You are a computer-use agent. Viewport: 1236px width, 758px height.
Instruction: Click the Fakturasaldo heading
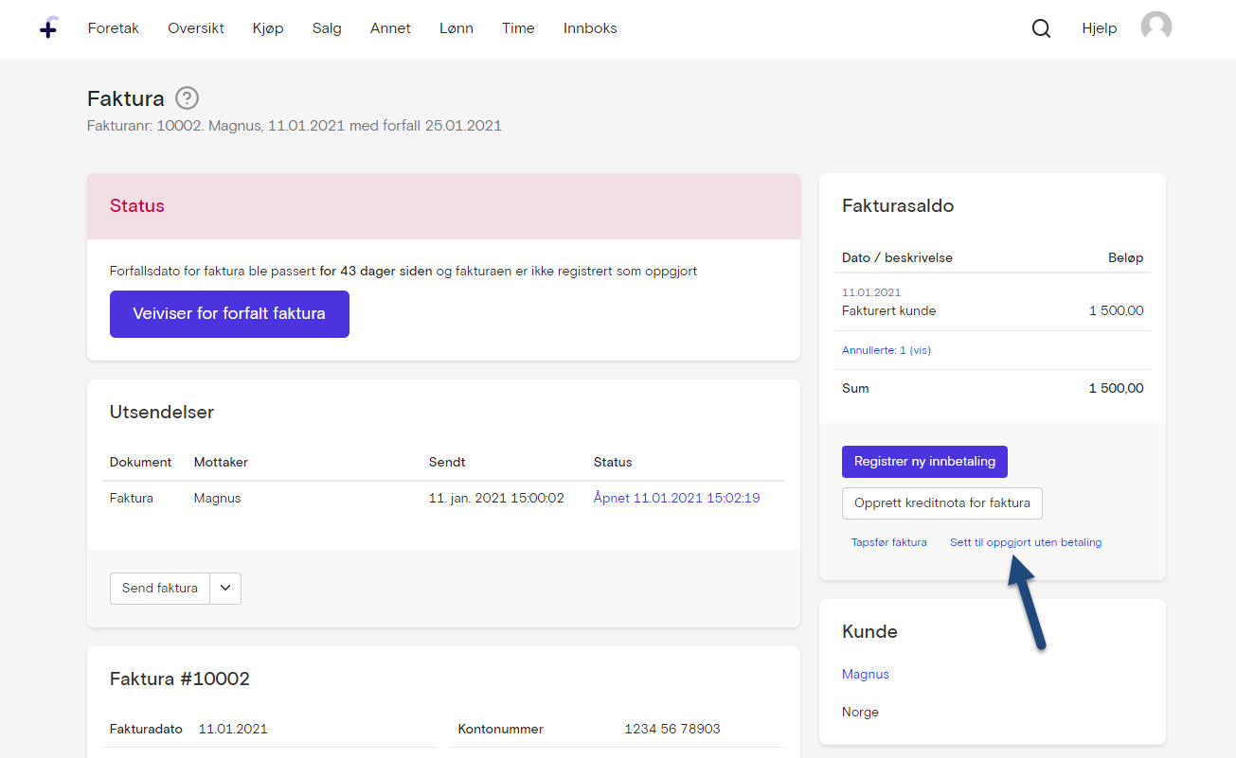click(x=898, y=205)
